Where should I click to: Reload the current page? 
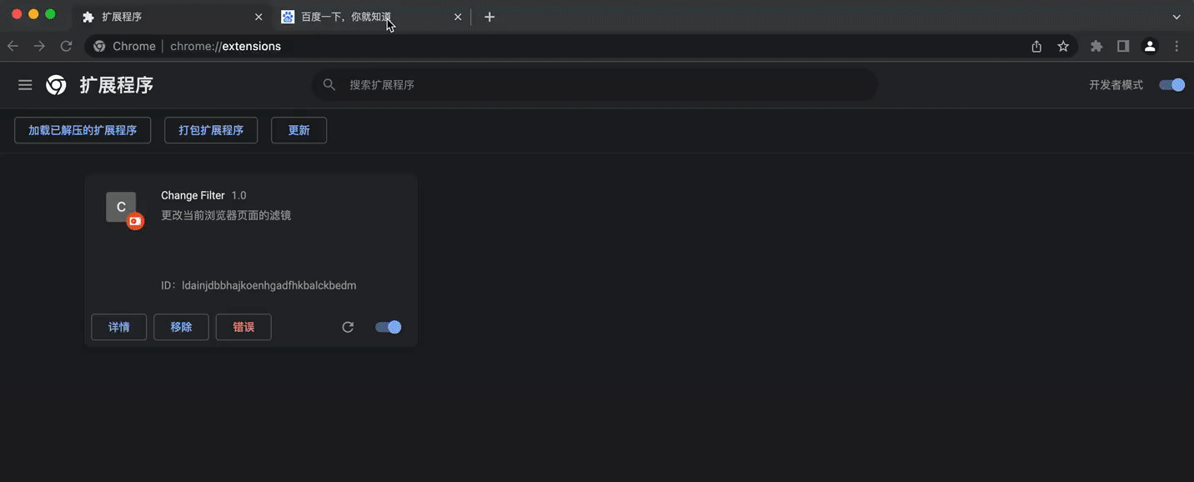(66, 47)
